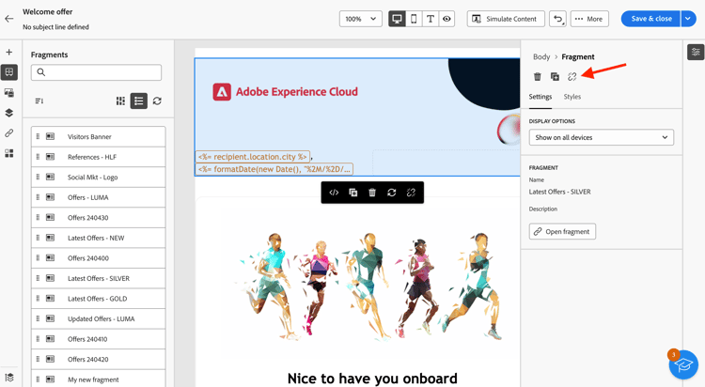Click the undo arrow button

click(x=557, y=19)
